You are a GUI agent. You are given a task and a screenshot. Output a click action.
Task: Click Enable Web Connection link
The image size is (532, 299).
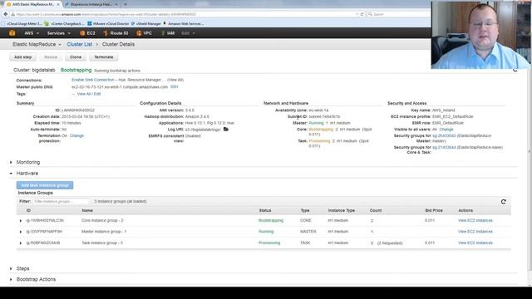(x=92, y=80)
